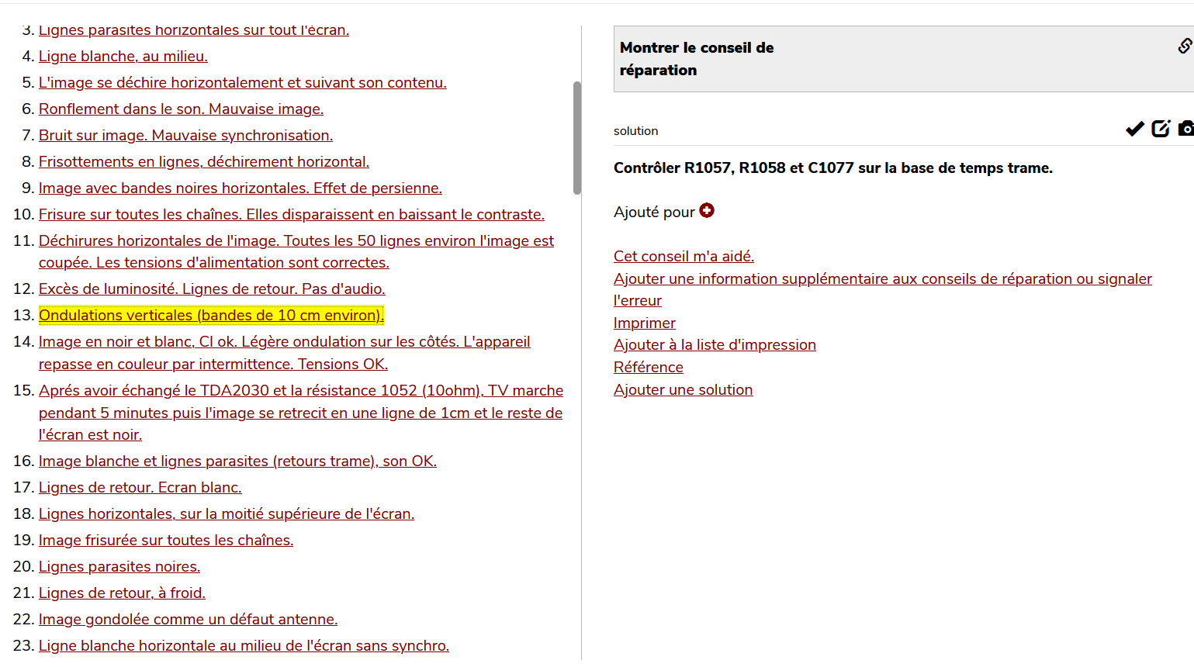Click 'Ajouter une information supplémentaire' link
The width and height of the screenshot is (1194, 667).
[x=883, y=289]
